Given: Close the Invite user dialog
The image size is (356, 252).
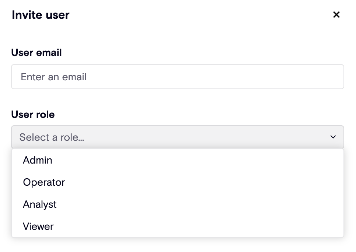Looking at the screenshot, I should [x=336, y=15].
